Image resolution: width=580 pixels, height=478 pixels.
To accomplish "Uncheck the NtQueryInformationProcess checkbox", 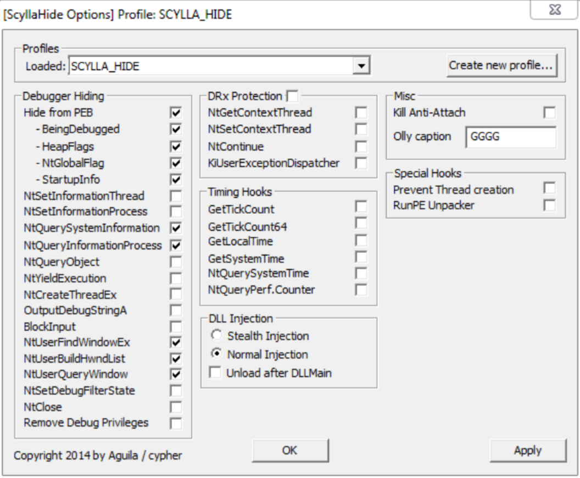I will point(176,245).
